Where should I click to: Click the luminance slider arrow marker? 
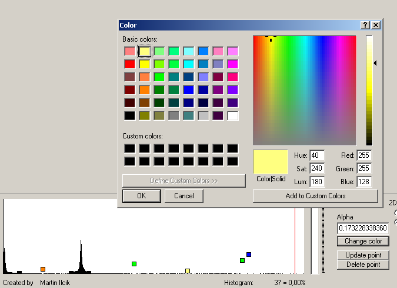[x=375, y=63]
